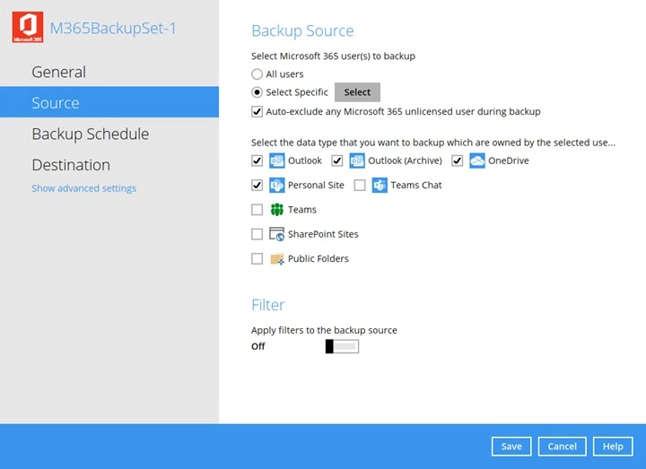Choose the Select Specific radio option
The height and width of the screenshot is (469, 646).
[257, 92]
